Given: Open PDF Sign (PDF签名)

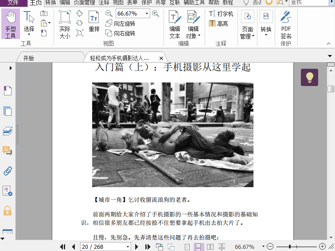Looking at the screenshot, I should click(286, 24).
